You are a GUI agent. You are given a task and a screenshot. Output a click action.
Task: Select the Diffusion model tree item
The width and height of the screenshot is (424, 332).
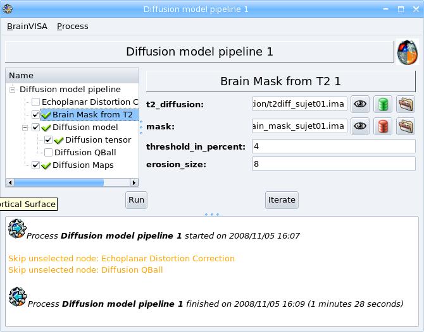pos(85,127)
